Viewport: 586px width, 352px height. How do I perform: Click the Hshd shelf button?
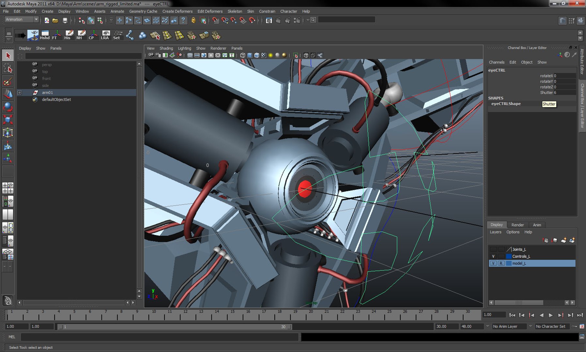click(x=45, y=35)
